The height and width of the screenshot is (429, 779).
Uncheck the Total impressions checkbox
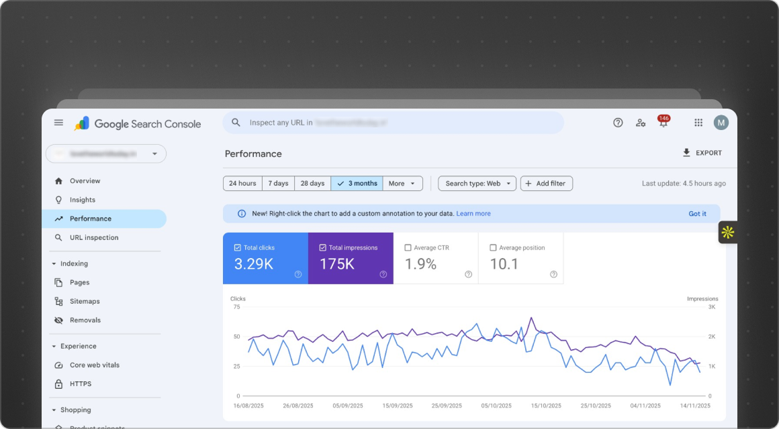[322, 247]
